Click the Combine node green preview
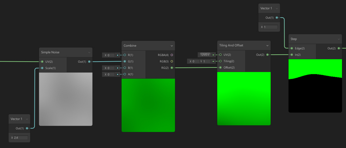Viewport: 346px width, 148px height. click(x=148, y=105)
